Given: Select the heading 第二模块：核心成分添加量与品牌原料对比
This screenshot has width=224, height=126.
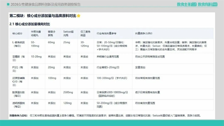Looking at the screenshot, I should 43,16.
